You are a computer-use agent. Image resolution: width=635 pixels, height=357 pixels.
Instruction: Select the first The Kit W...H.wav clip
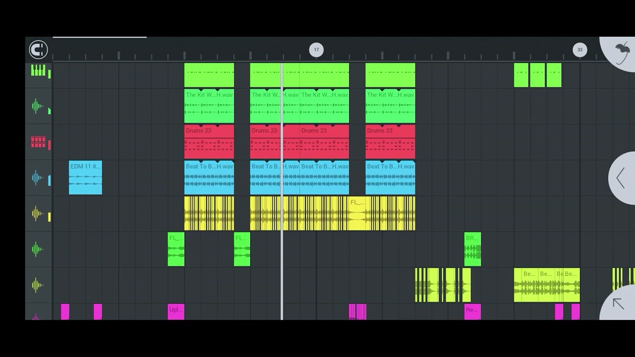click(209, 106)
